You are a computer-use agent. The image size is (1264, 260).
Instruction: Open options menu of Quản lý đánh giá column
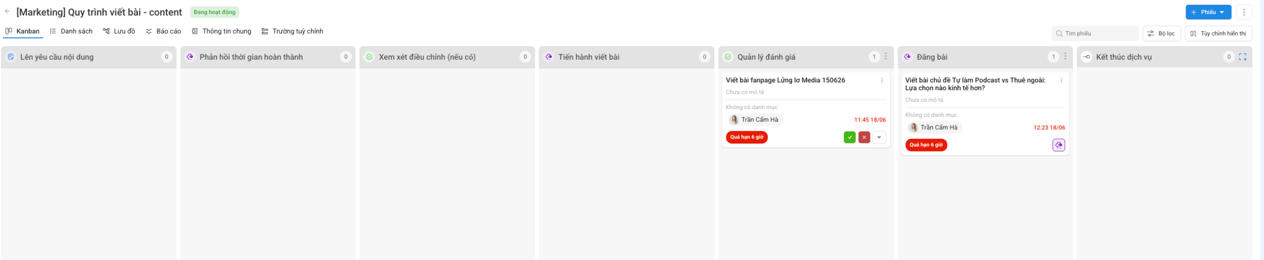tap(886, 56)
